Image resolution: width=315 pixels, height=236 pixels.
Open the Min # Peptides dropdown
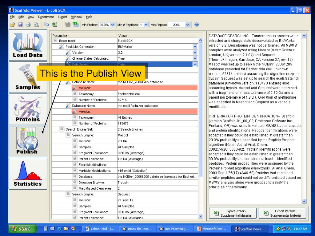pyautogui.click(x=146, y=25)
